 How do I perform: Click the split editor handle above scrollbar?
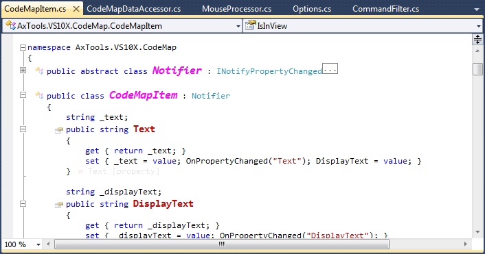tap(477, 40)
